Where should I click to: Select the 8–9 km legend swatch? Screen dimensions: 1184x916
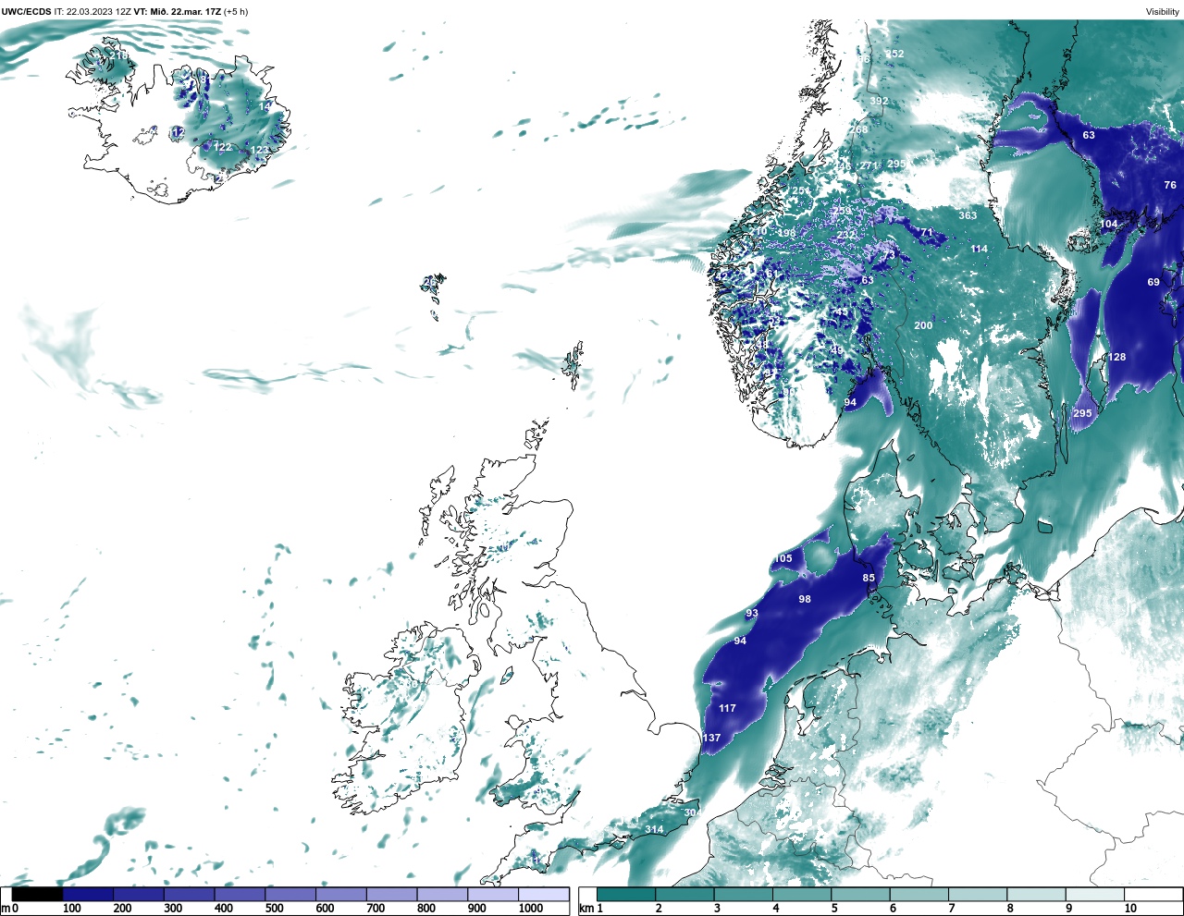[1036, 894]
